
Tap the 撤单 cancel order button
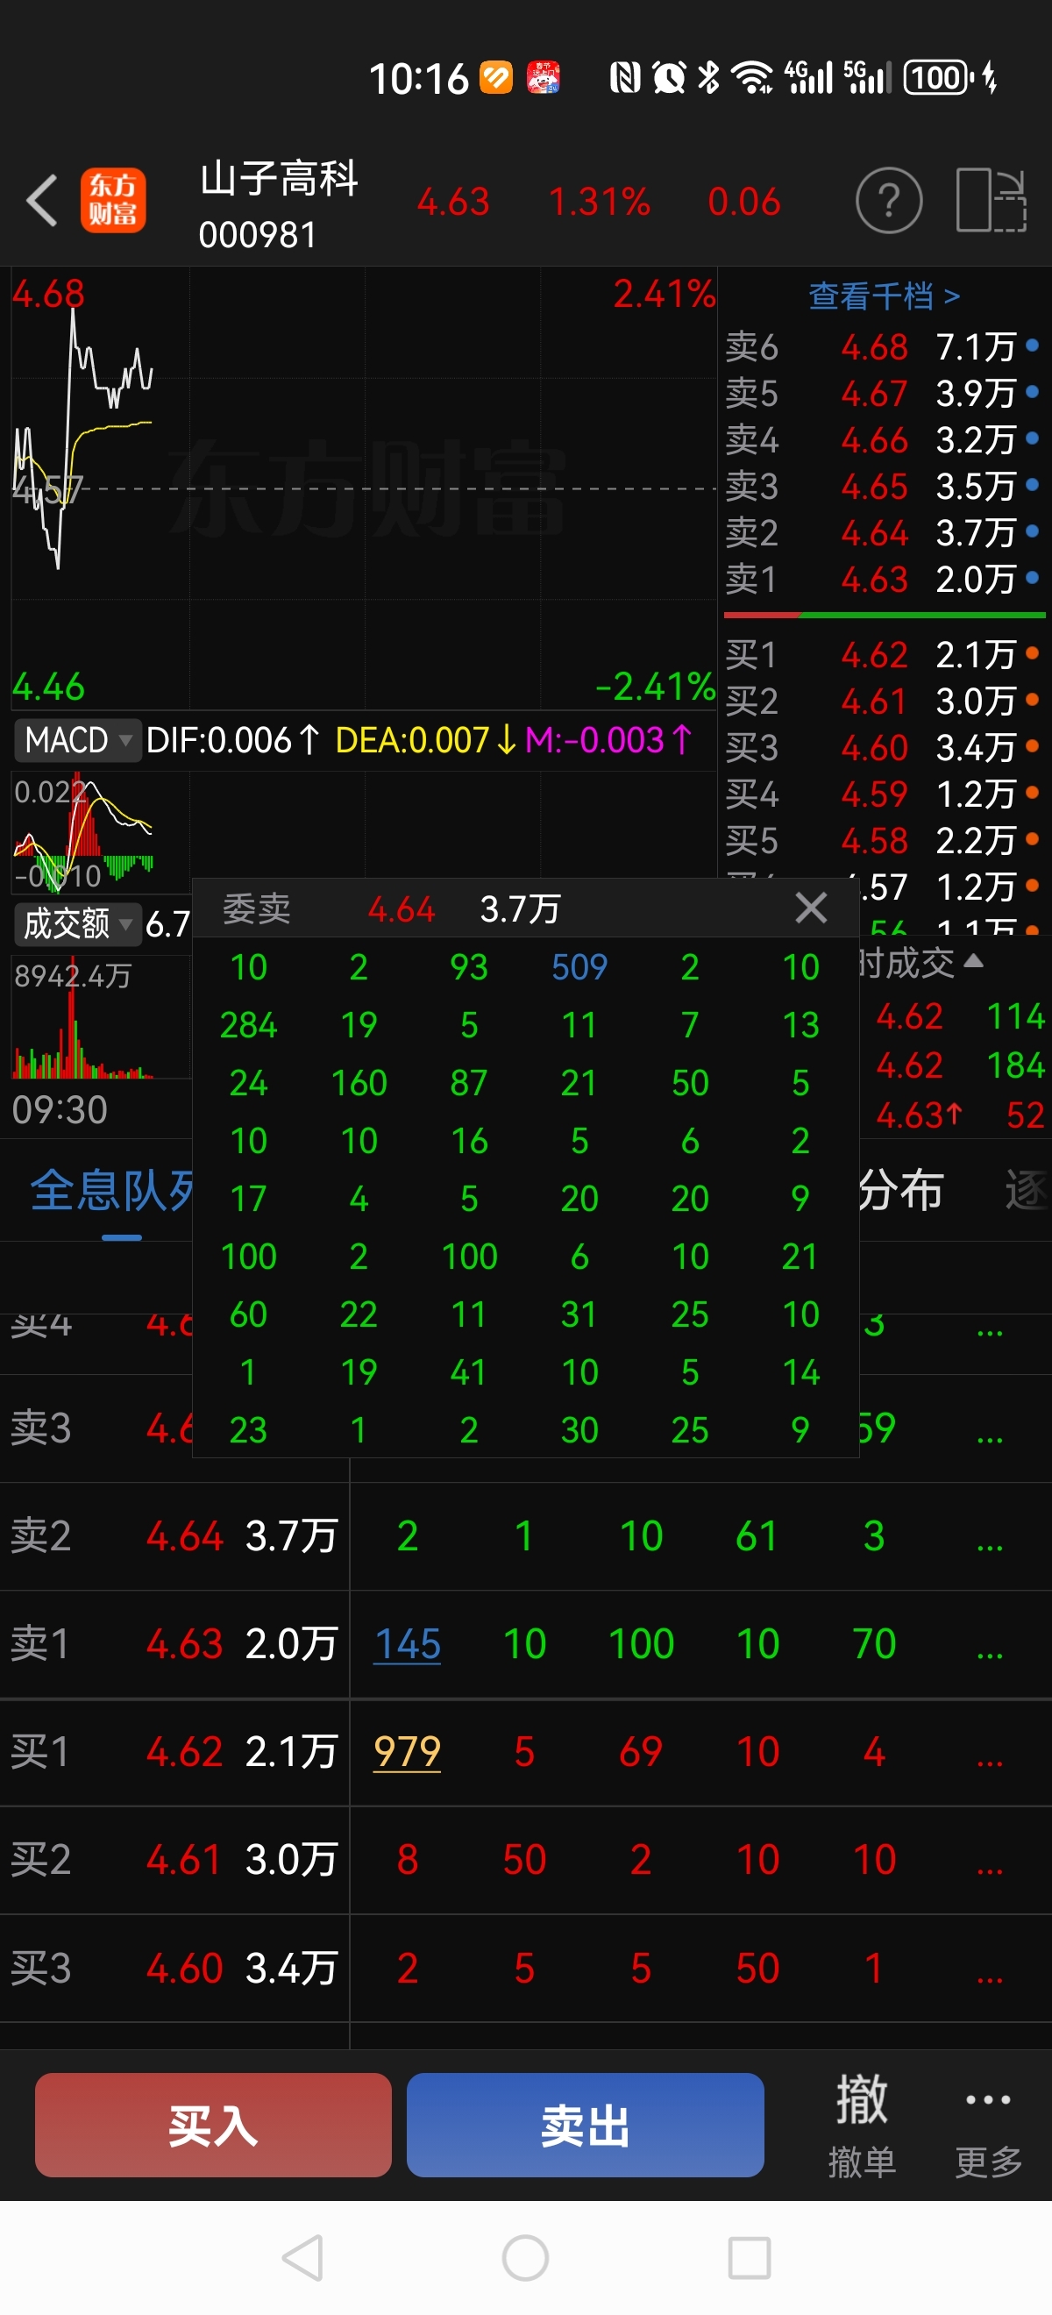pyautogui.click(x=862, y=2127)
